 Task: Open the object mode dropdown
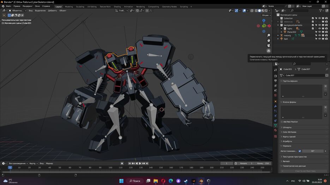tap(17, 11)
